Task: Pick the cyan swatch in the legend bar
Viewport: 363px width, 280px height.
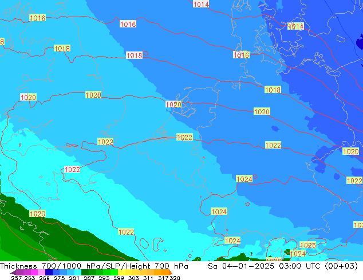Action: (78, 273)
